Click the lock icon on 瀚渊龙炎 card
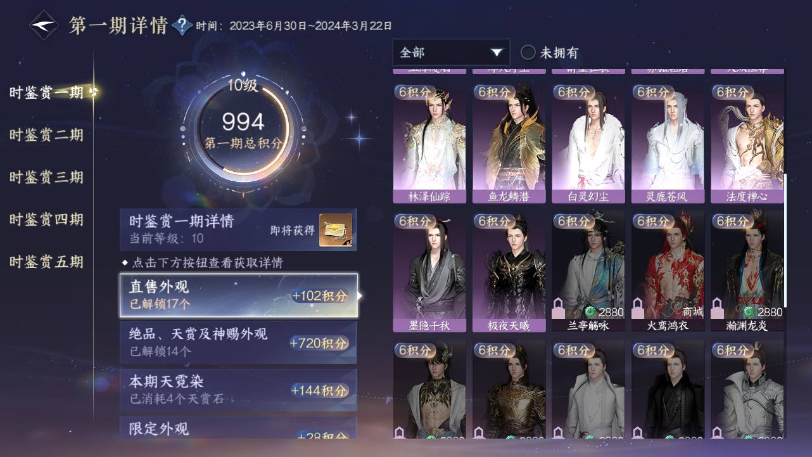Image resolution: width=812 pixels, height=457 pixels. [718, 308]
